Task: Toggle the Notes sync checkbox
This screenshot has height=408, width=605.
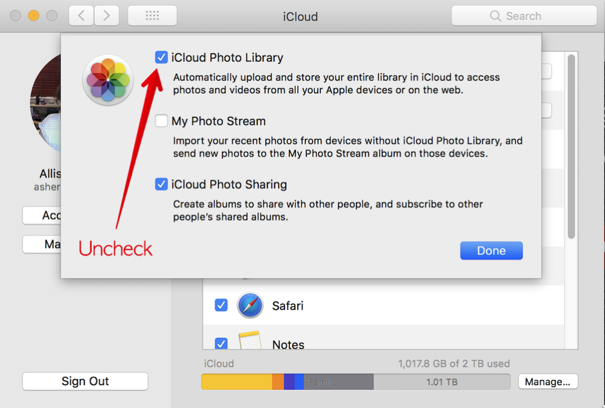Action: (221, 343)
